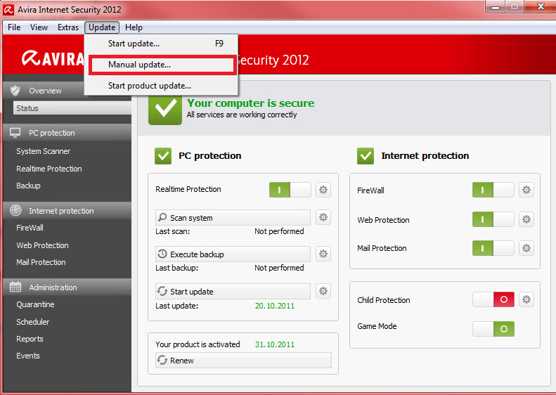Viewport: 556px width, 395px height.
Task: Click the Scan system button
Action: pyautogui.click(x=233, y=217)
